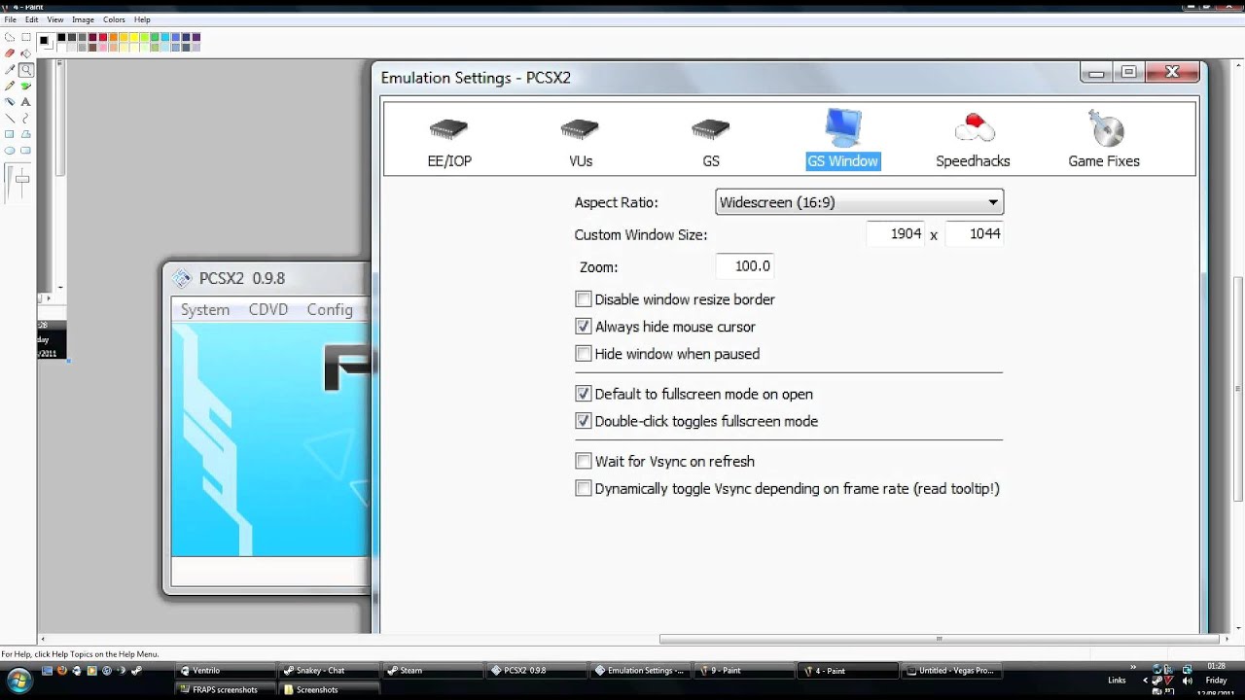Click the magnification slider in Paint toolbox
This screenshot has width=1245, height=700.
tap(22, 180)
